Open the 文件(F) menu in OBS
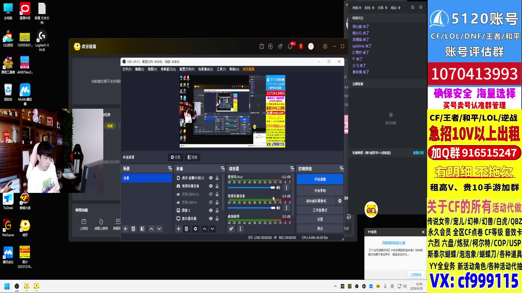The image size is (522, 293). 127,69
